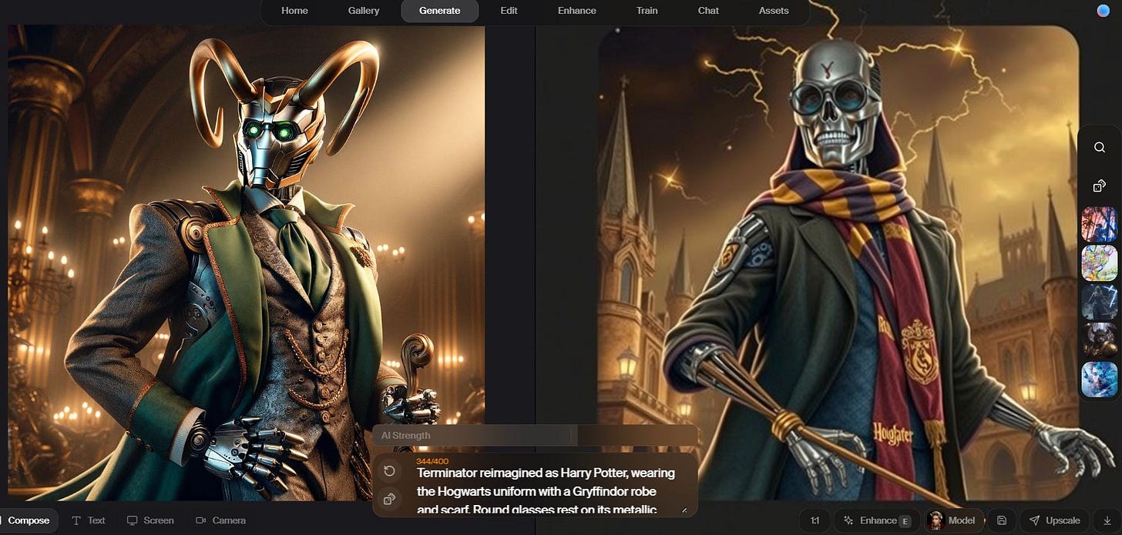
Task: Select the Generate tab
Action: point(440,11)
